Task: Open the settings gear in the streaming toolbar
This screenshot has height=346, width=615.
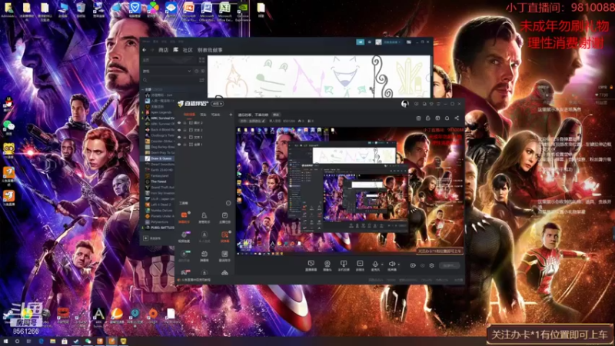Action: pos(431,265)
